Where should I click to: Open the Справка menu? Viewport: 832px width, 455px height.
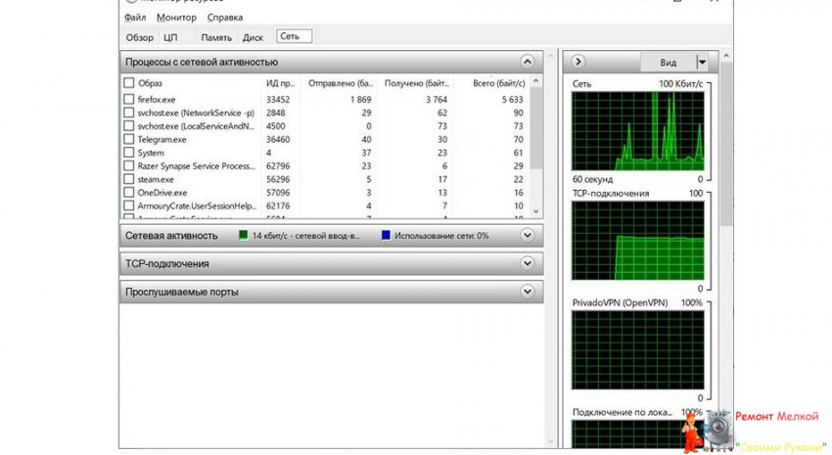coord(225,17)
